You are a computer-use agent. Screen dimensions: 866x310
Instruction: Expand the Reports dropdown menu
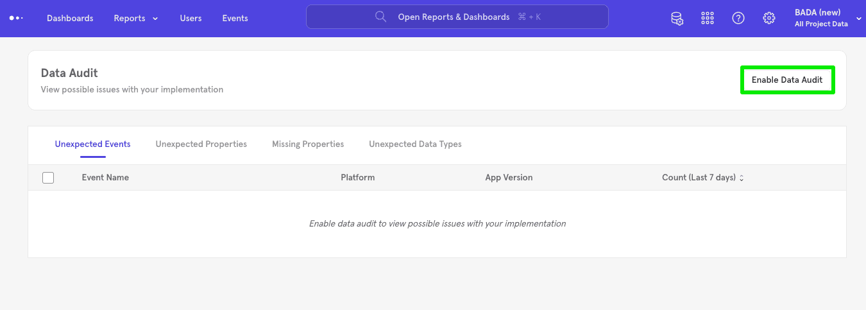point(135,18)
